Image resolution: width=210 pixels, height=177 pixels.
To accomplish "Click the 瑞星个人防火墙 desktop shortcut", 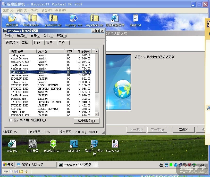I will (94, 144).
